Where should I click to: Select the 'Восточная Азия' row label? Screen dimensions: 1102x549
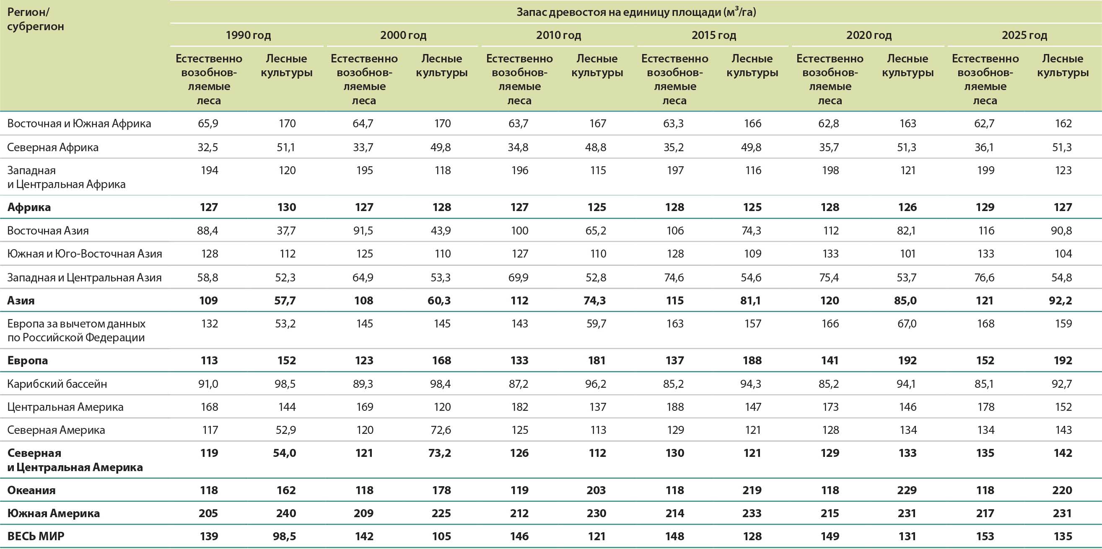(48, 231)
